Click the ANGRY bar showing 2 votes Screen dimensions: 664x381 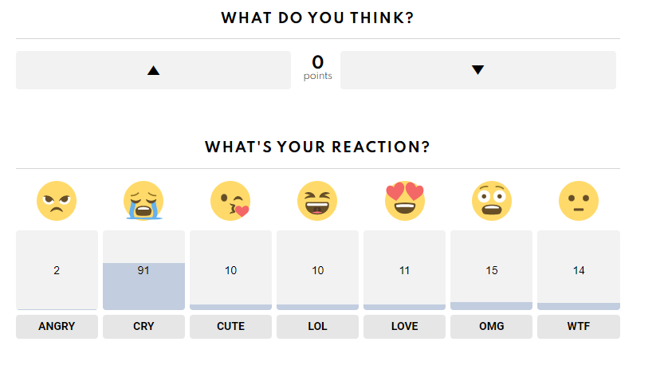57,270
